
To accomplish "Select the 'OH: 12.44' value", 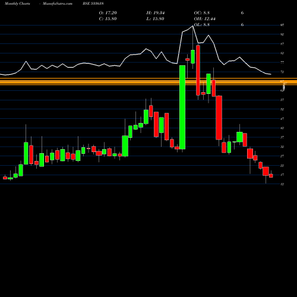I will 205,19.
